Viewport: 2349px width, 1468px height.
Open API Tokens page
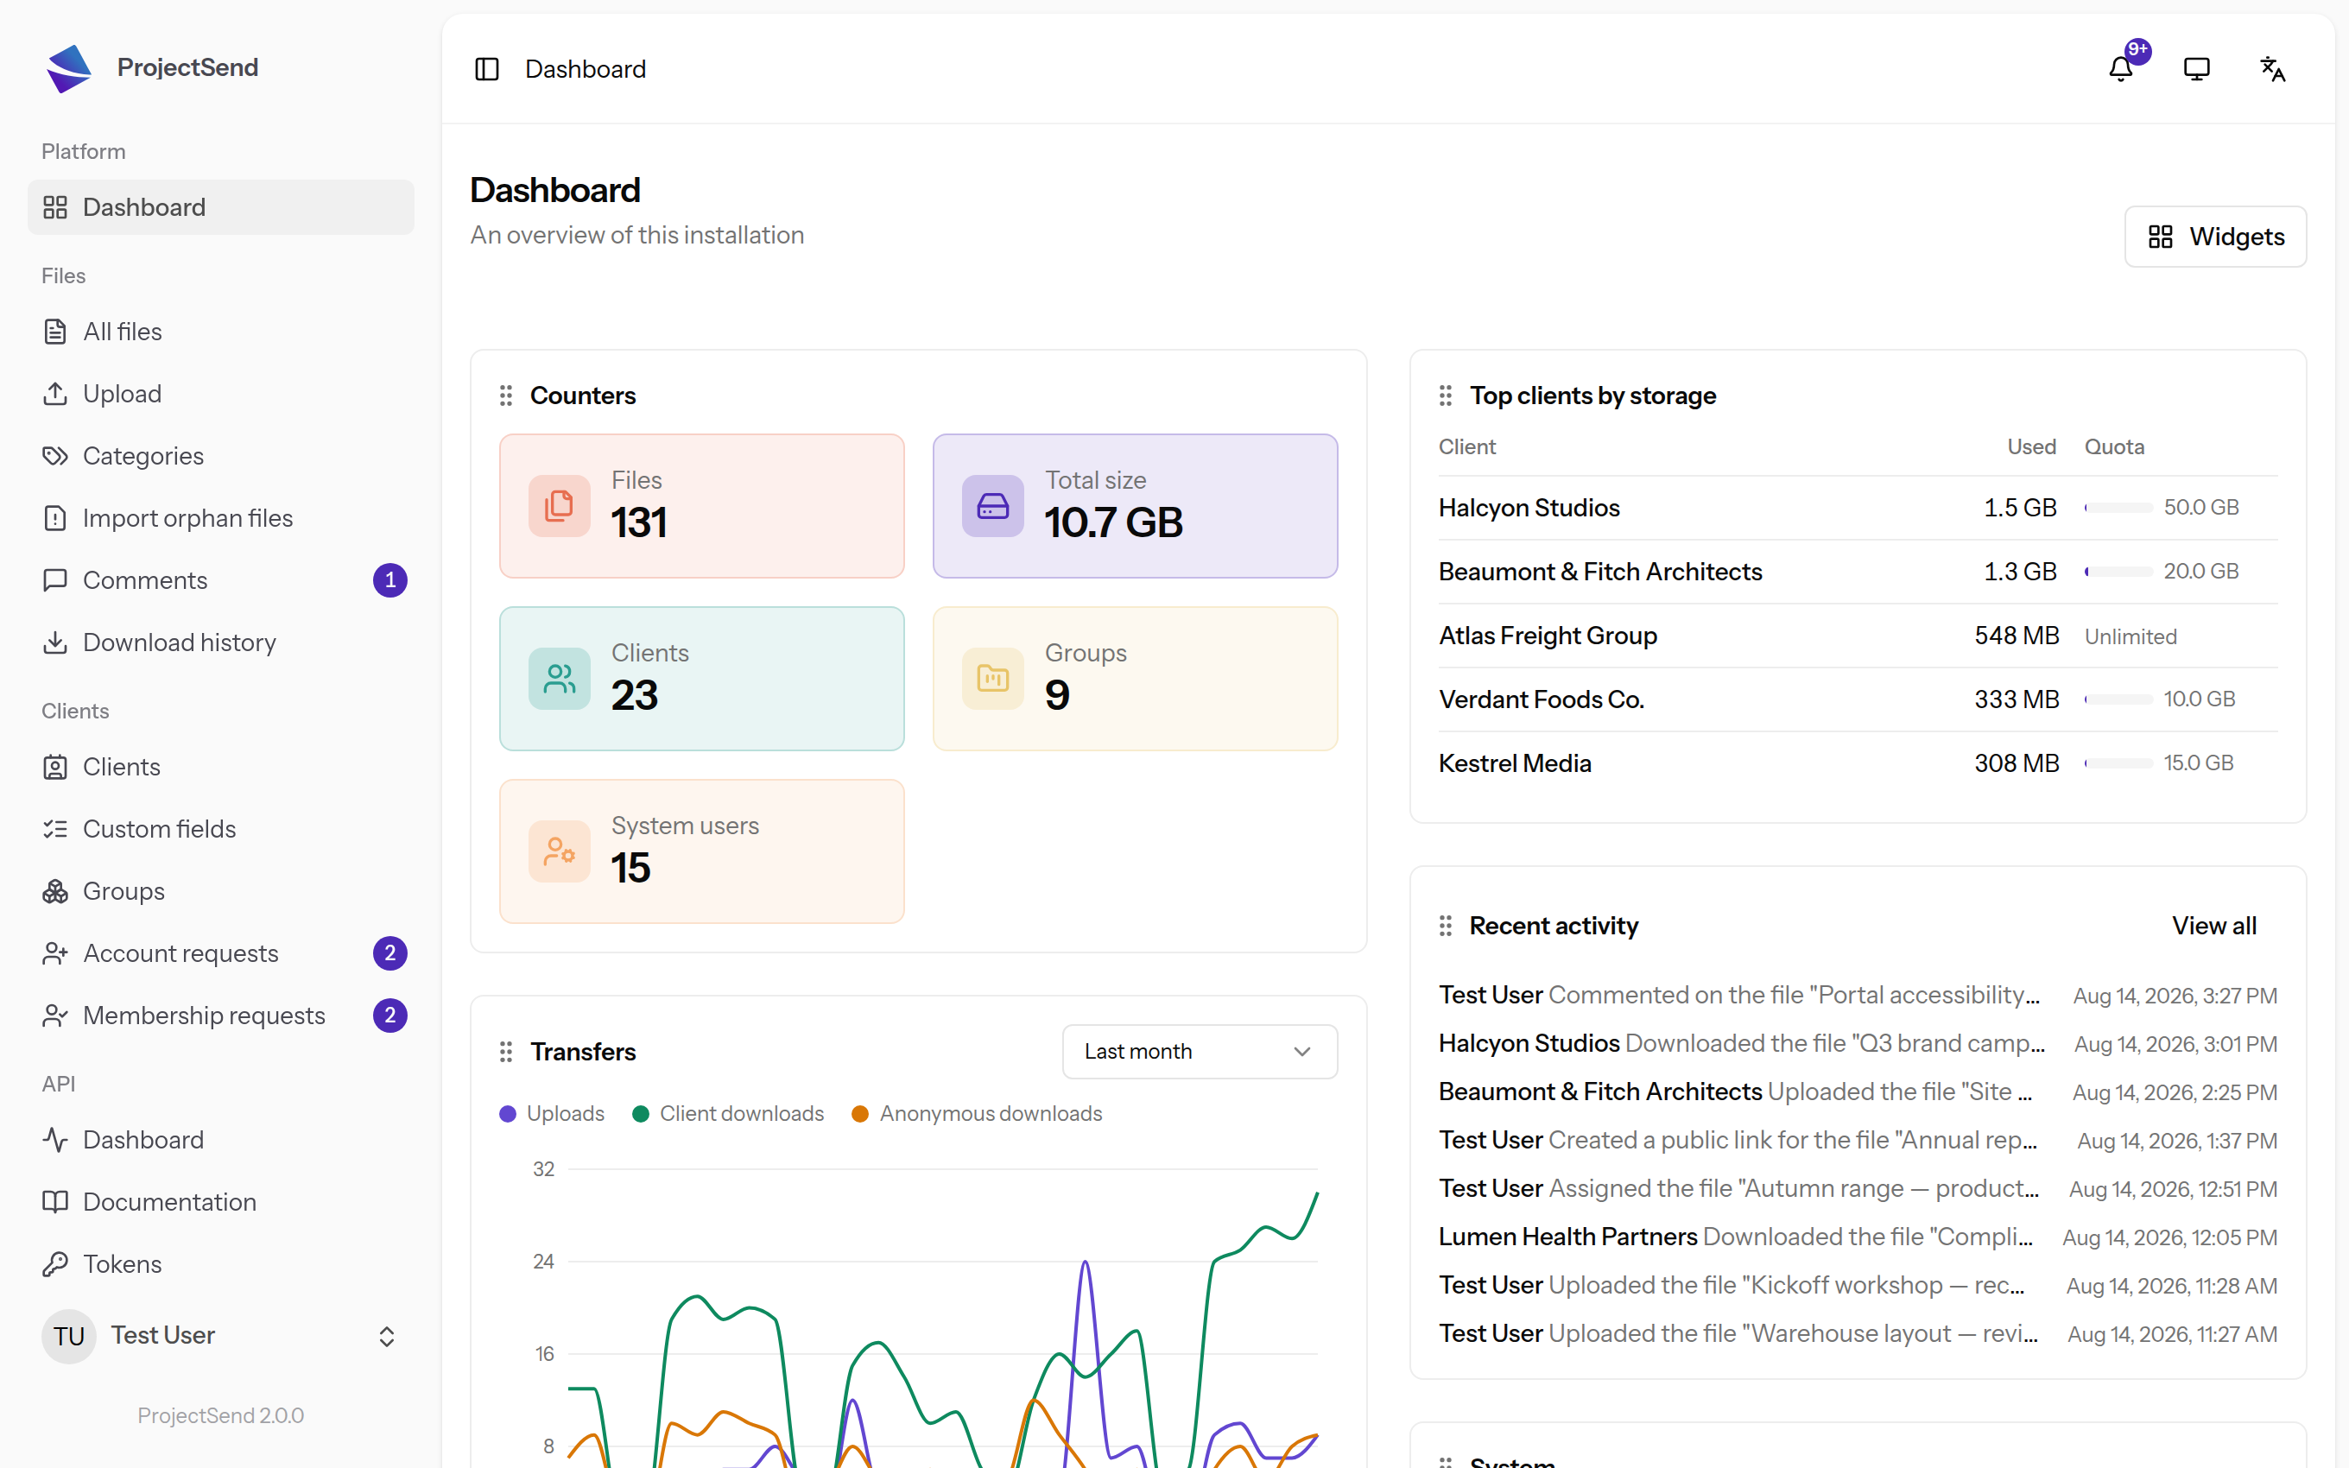(221, 1264)
